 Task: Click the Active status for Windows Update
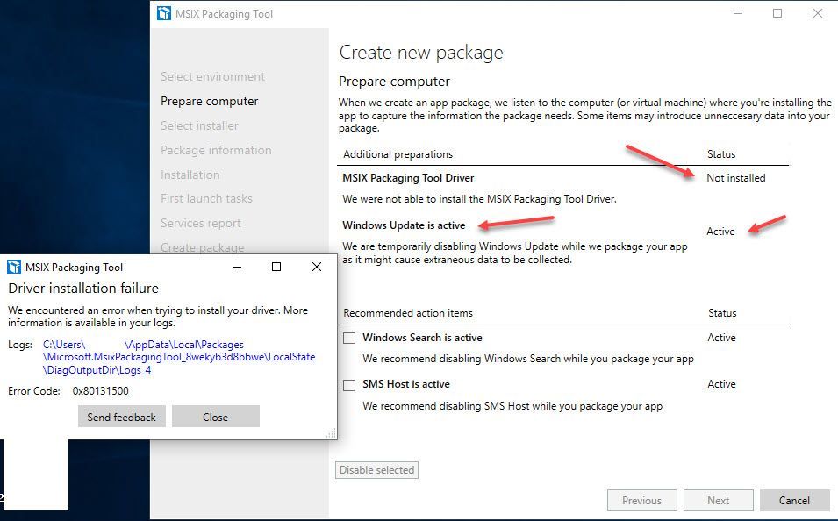tap(720, 232)
